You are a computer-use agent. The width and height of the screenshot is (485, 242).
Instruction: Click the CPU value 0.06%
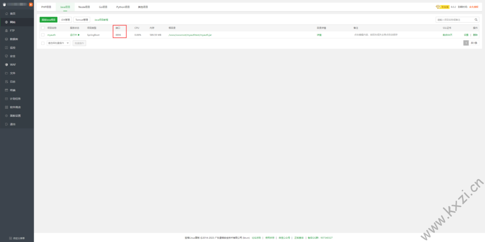point(138,35)
